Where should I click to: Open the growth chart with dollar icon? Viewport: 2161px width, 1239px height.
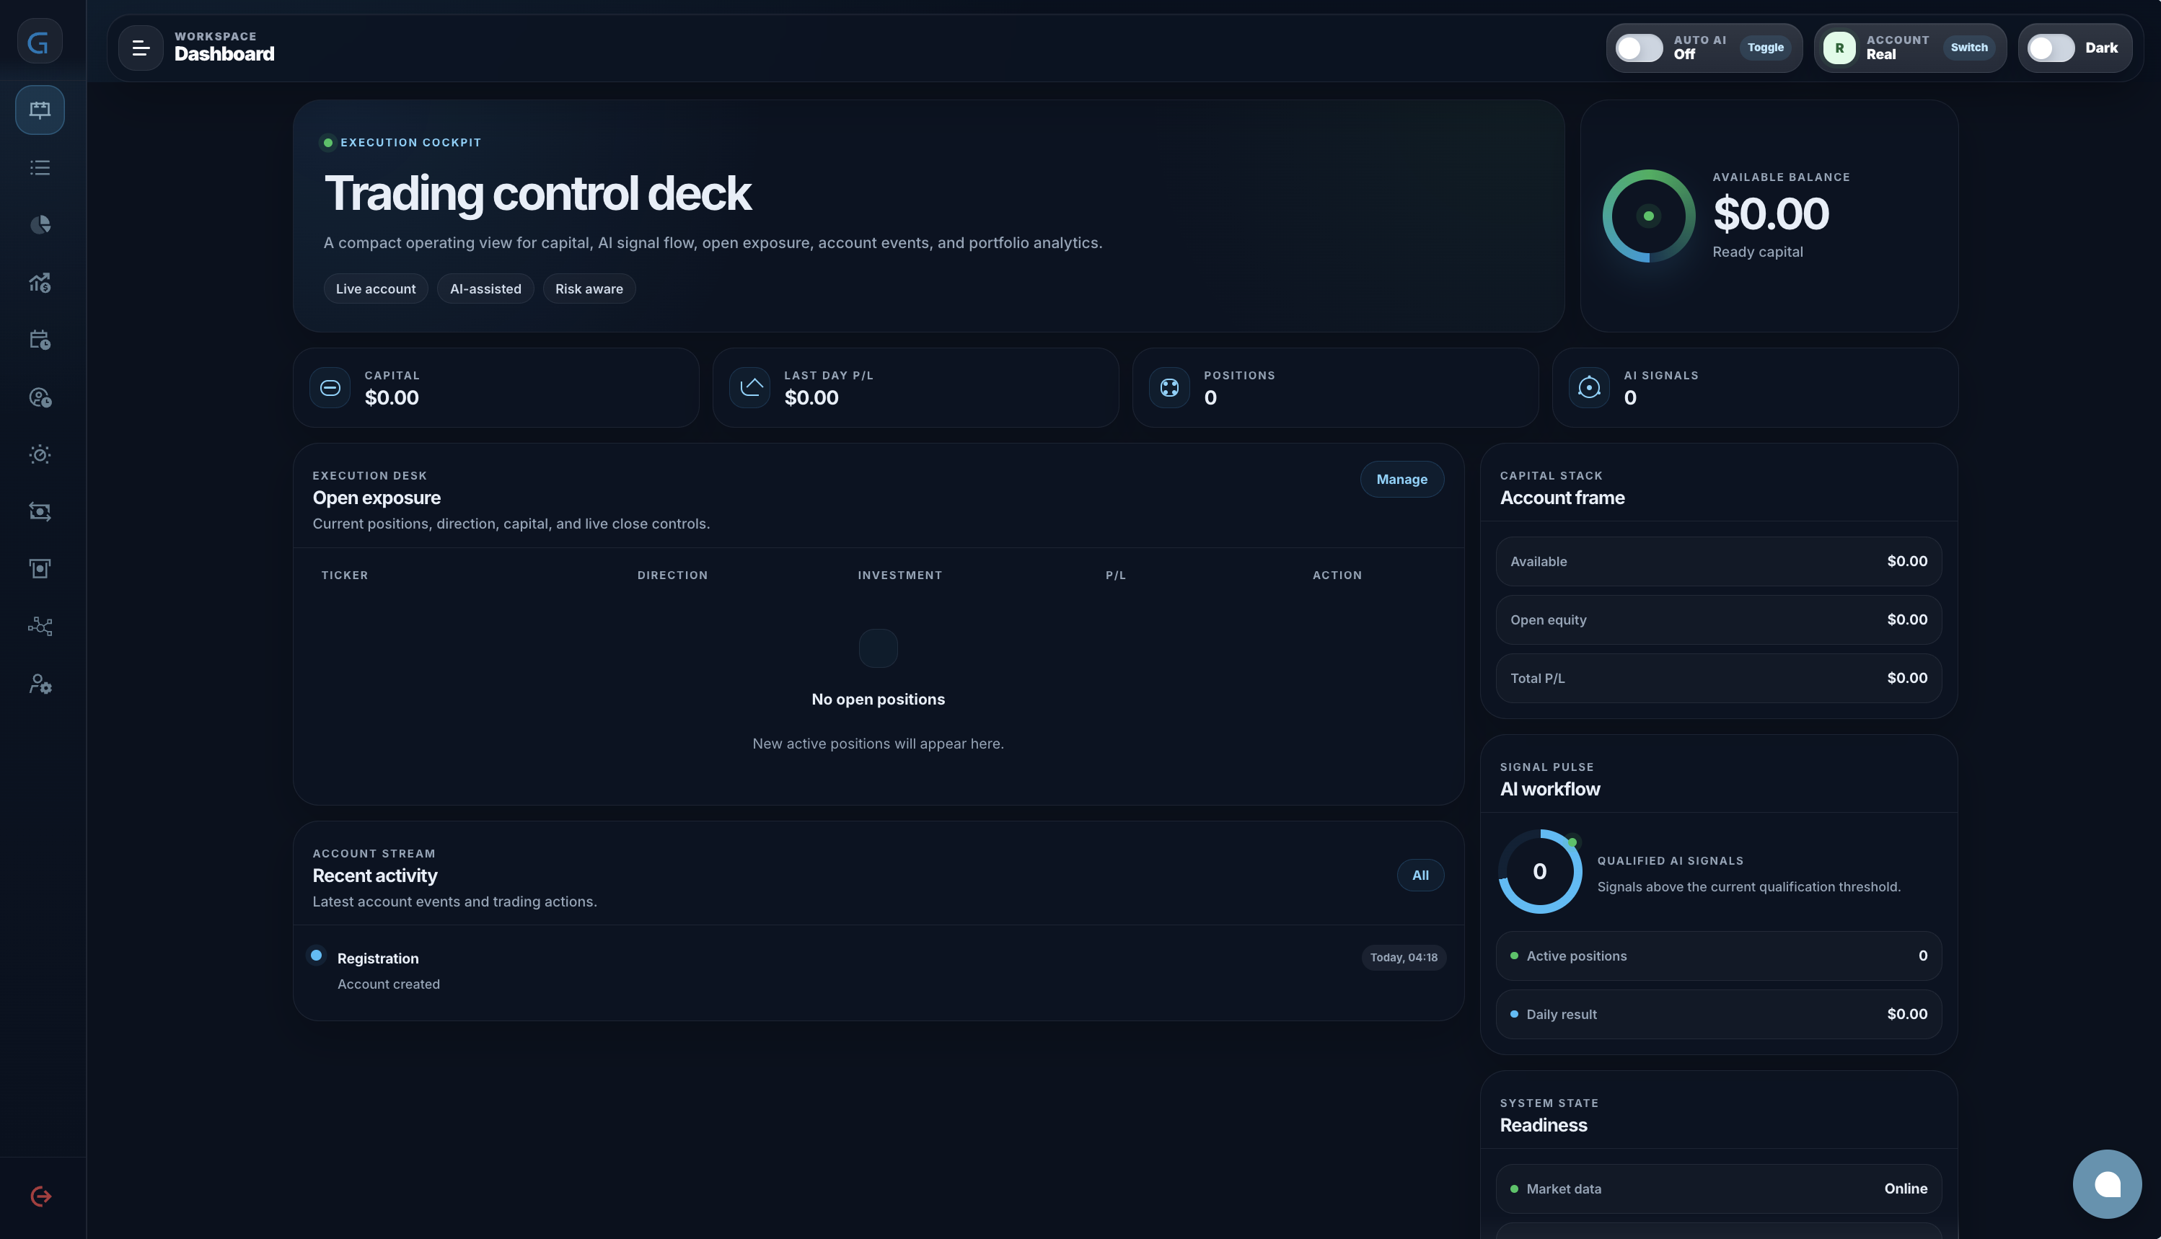click(40, 282)
